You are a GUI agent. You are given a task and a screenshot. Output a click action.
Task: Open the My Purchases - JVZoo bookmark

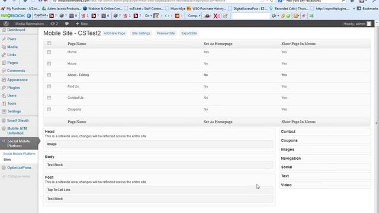20,8
